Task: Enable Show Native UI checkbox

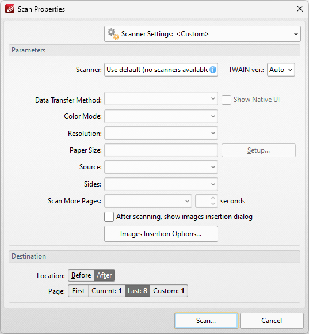Action: tap(226, 100)
